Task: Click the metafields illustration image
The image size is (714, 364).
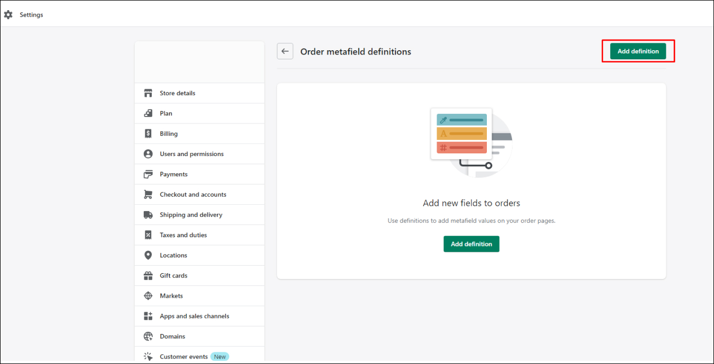Action: click(471, 143)
